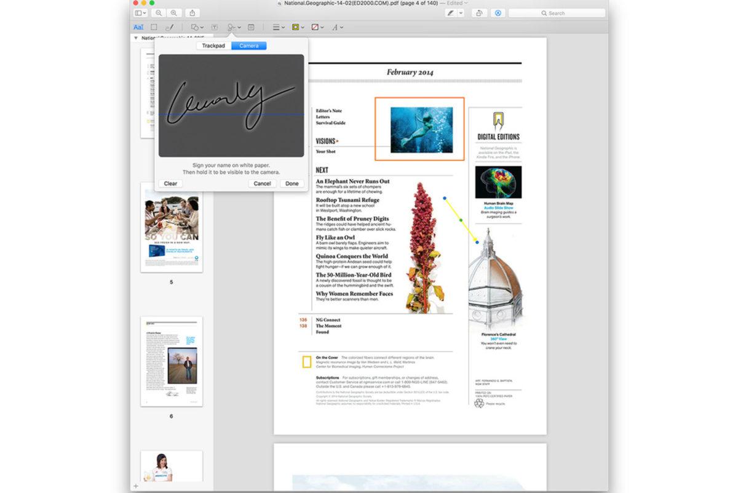Open the line thickness dropdown
This screenshot has height=493, width=738.
(x=276, y=27)
